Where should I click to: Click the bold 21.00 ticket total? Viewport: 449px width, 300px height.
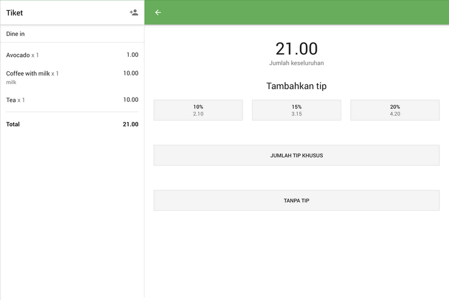click(130, 125)
